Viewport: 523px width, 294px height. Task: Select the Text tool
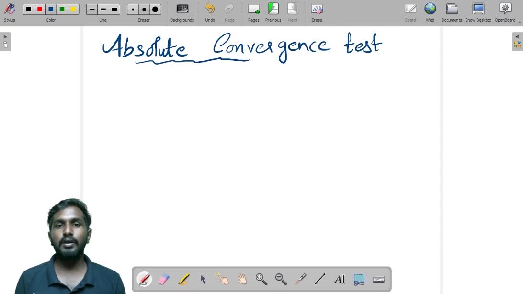coord(339,279)
